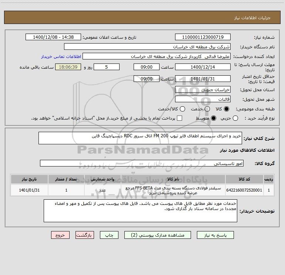
Task: Click the need date cell 1401/01/31 in table
Action: [x=29, y=190]
